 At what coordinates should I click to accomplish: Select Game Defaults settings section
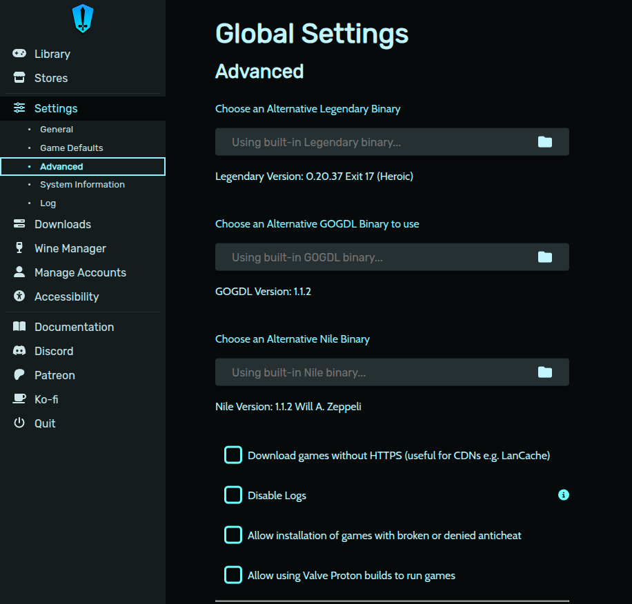[x=72, y=148]
